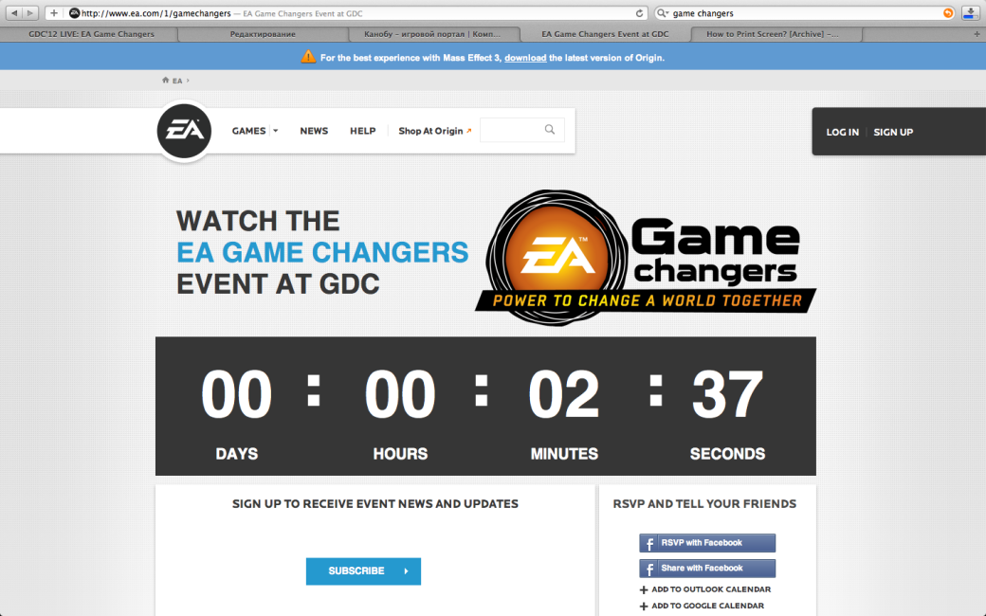Click the warning triangle icon in blue banner

(x=308, y=57)
